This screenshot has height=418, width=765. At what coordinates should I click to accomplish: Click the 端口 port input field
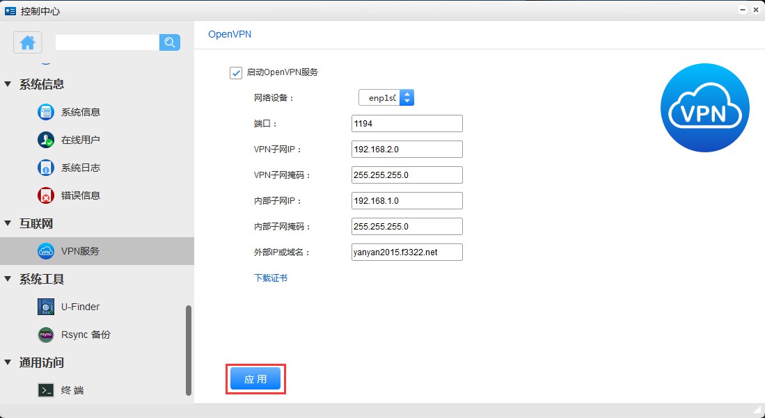coord(407,124)
